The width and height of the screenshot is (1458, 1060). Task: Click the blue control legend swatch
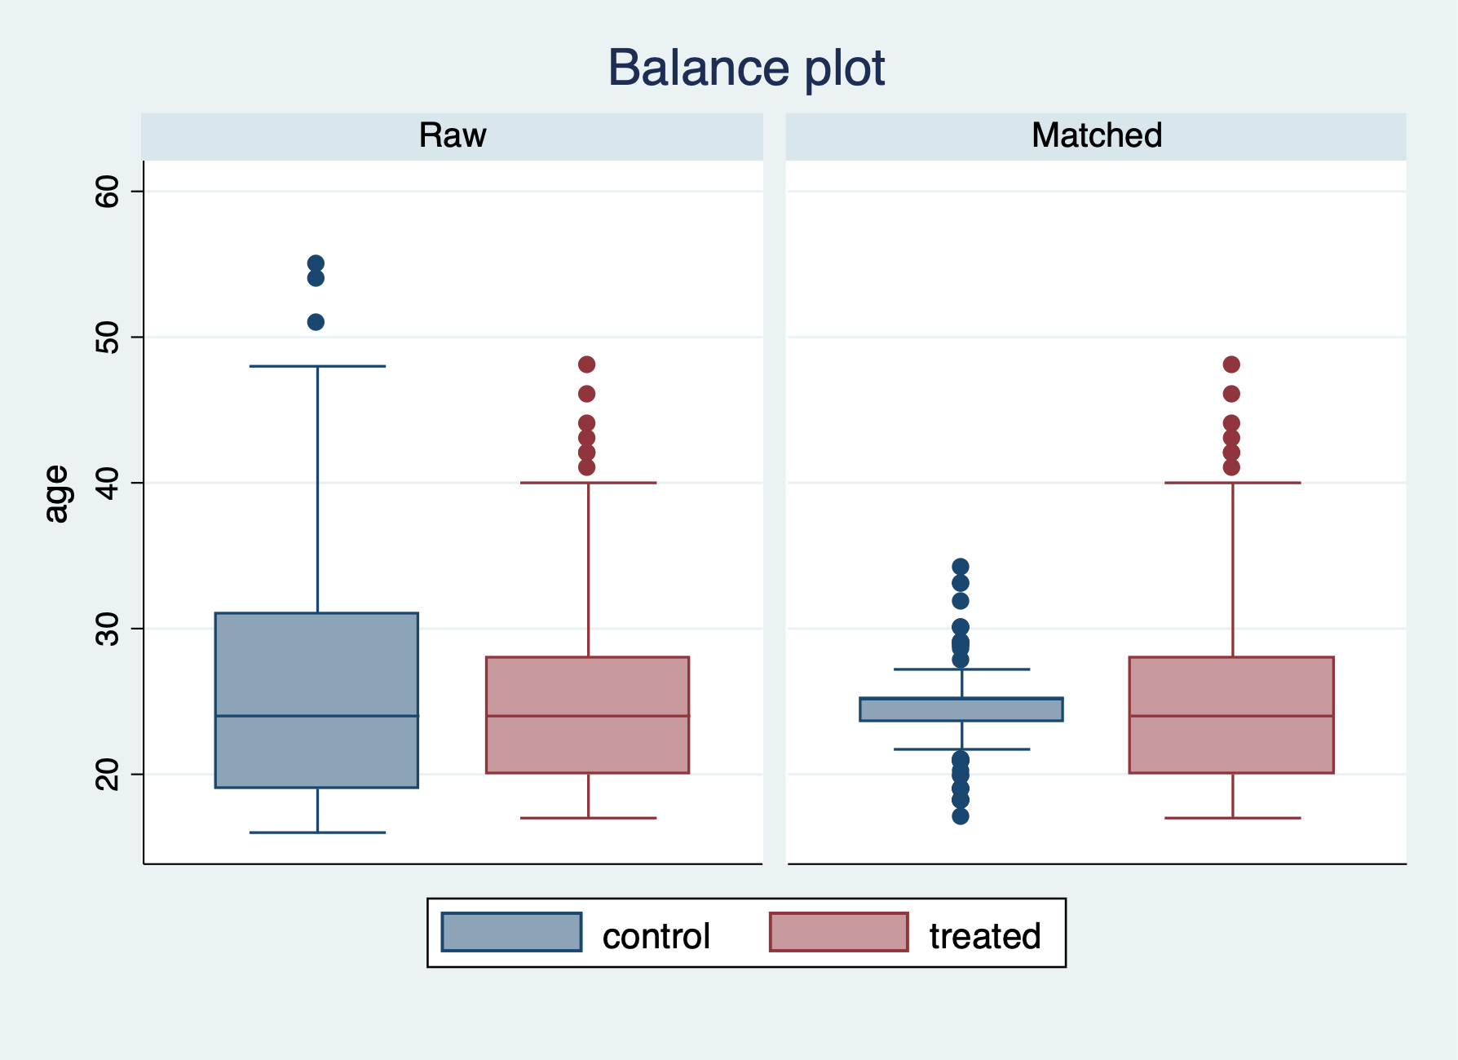[511, 932]
